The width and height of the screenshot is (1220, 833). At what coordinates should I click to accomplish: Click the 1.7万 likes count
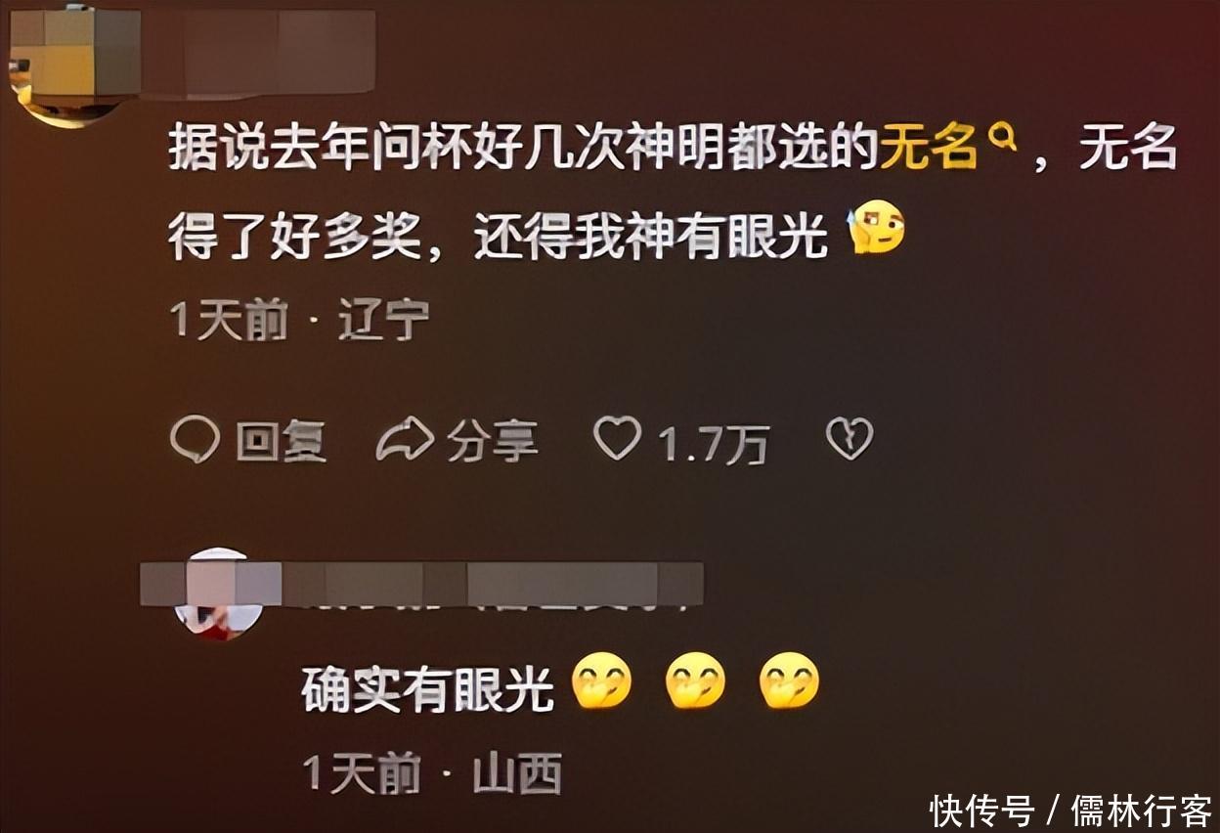(714, 445)
